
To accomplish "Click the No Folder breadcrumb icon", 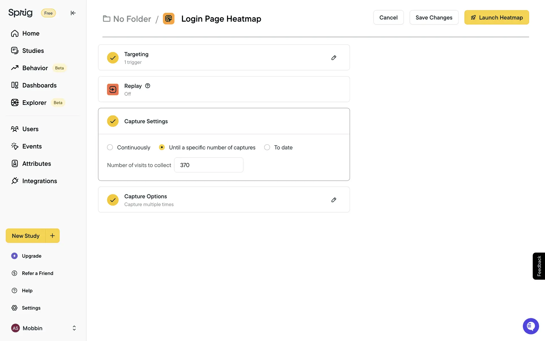I will (x=106, y=19).
